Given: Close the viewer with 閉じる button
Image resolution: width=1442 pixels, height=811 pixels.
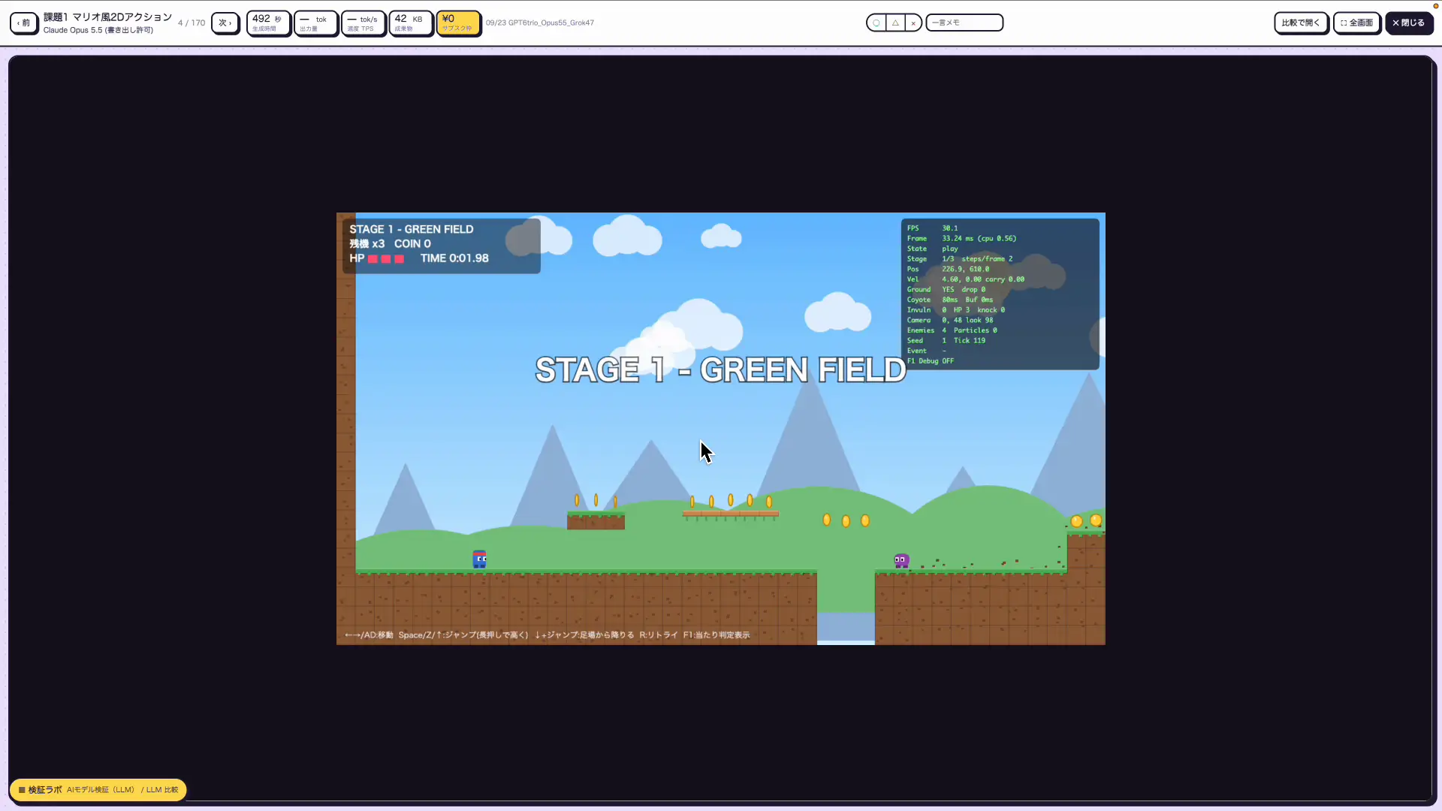Looking at the screenshot, I should click(x=1409, y=23).
